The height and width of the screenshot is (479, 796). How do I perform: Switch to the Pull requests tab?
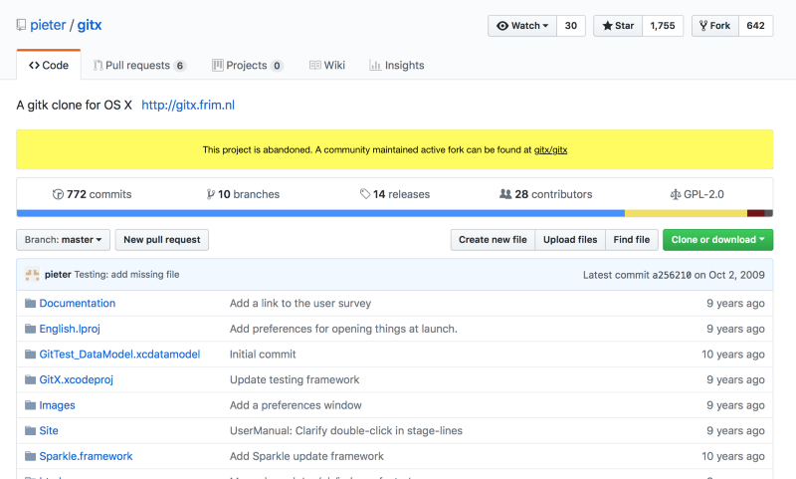click(139, 65)
